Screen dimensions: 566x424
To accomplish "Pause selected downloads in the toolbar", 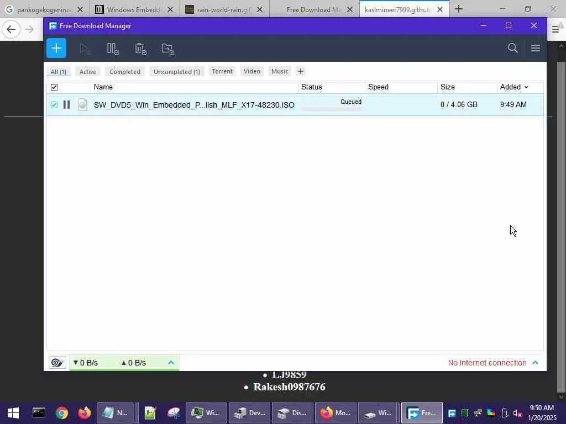I will (113, 49).
